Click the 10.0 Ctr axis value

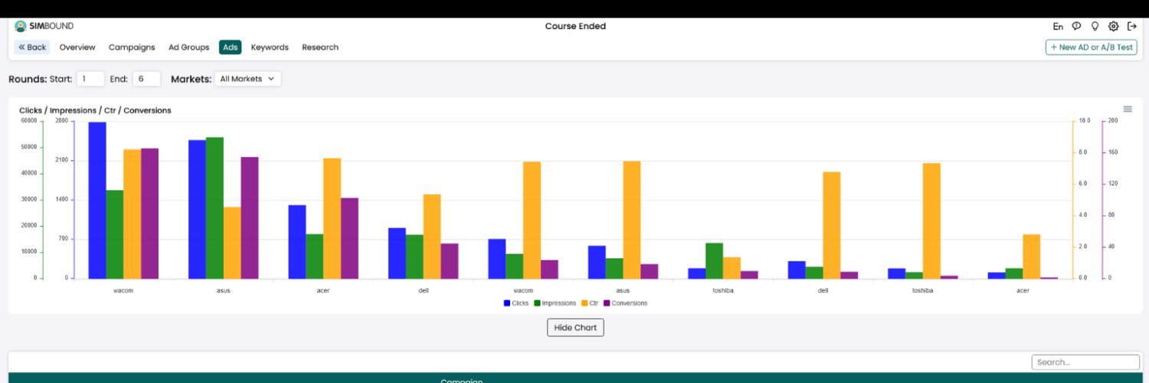pyautogui.click(x=1085, y=121)
